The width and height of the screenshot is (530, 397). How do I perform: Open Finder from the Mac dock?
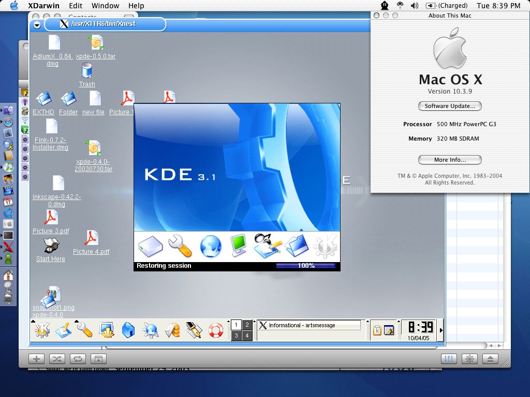[x=8, y=111]
